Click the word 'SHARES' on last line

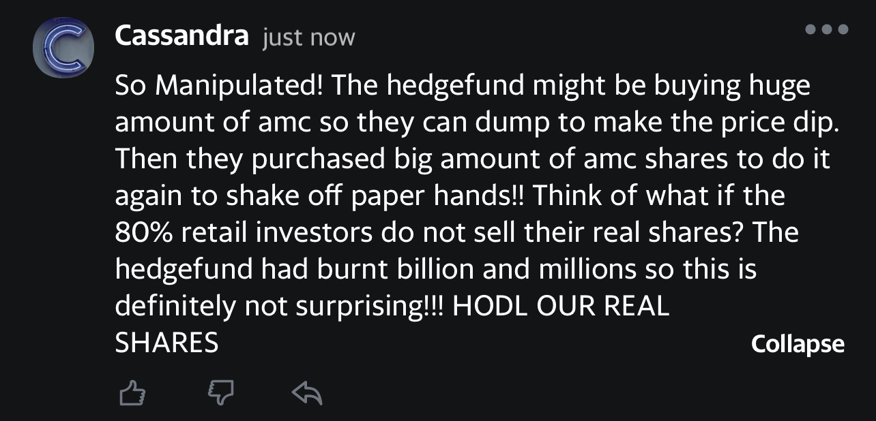[166, 343]
